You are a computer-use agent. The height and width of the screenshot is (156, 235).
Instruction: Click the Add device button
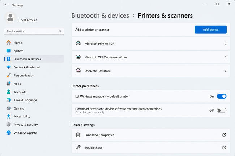210,30
